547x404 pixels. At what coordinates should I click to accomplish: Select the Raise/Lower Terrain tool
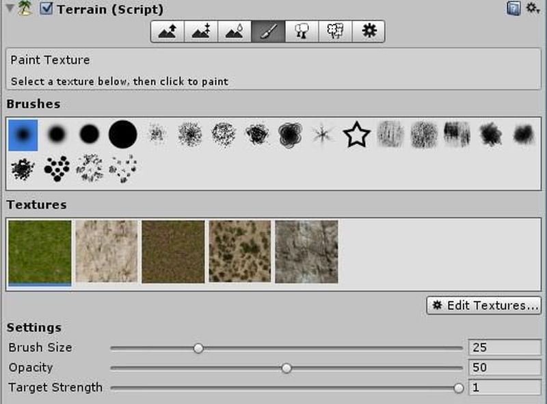[x=167, y=31]
